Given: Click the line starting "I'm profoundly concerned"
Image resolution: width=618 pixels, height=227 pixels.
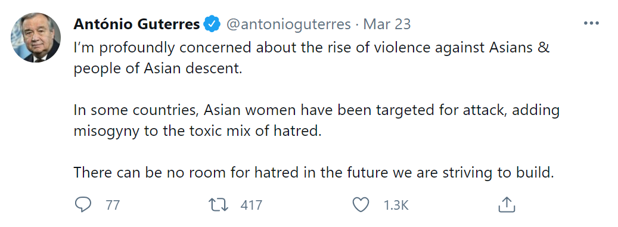Looking at the screenshot, I should pyautogui.click(x=311, y=48).
